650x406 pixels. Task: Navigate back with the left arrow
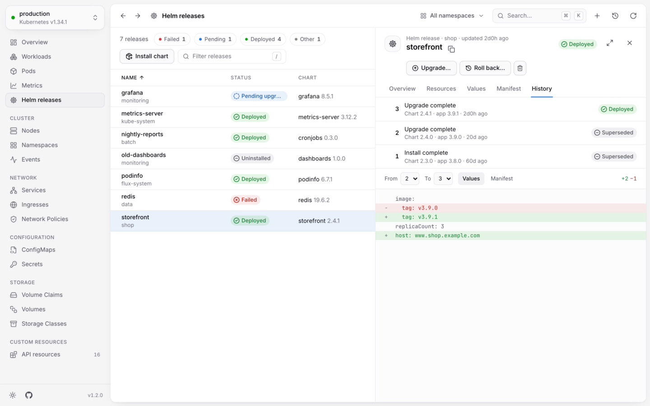[x=123, y=16]
